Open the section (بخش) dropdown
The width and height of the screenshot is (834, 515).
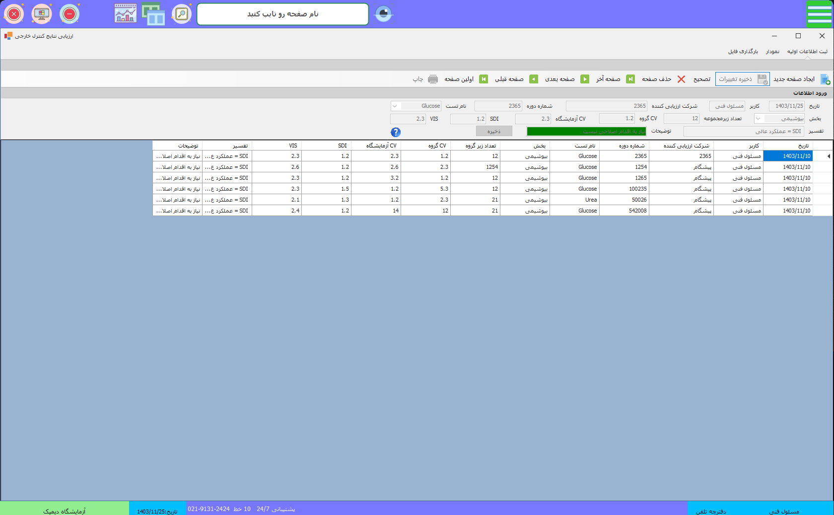pos(758,119)
